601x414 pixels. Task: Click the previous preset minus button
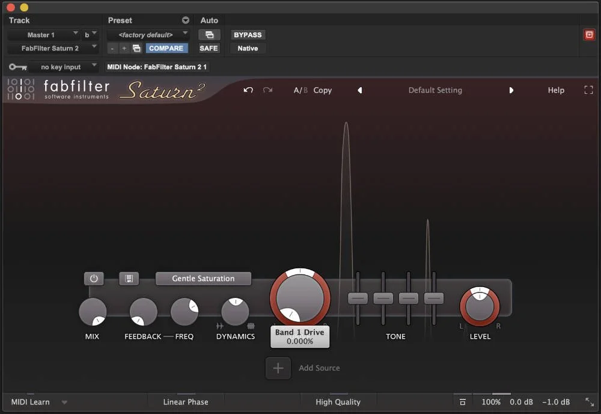[112, 48]
